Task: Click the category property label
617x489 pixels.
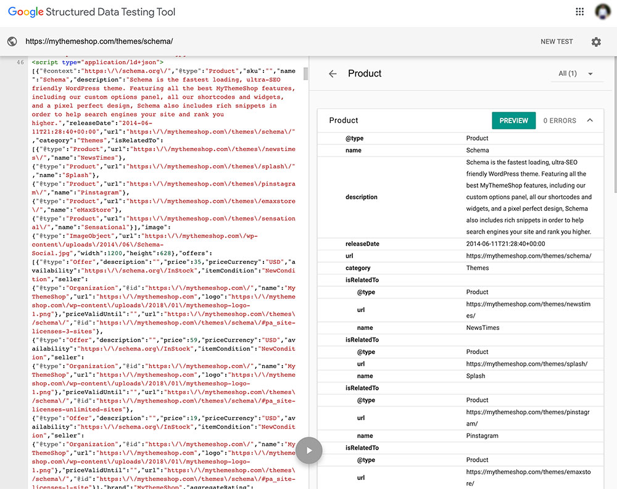Action: click(358, 268)
